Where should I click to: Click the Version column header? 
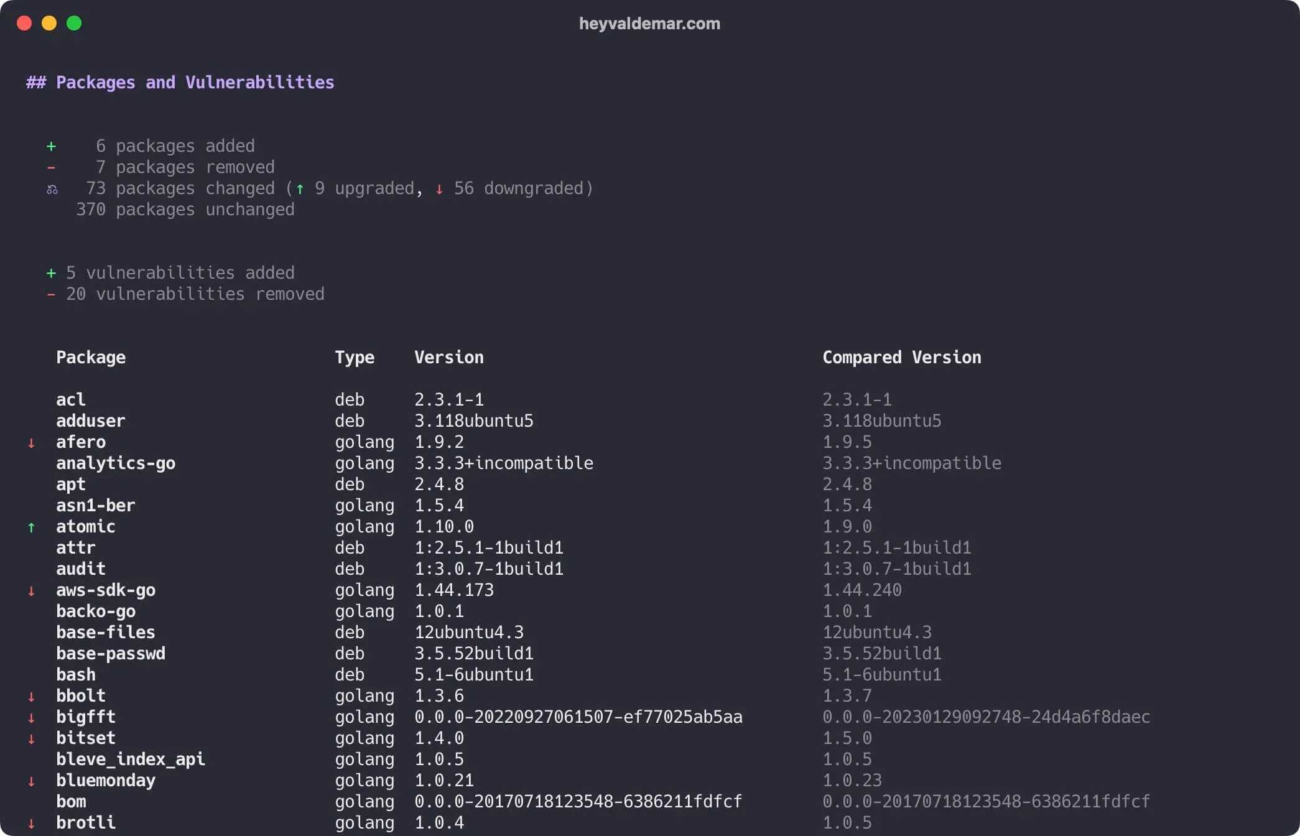tap(449, 358)
